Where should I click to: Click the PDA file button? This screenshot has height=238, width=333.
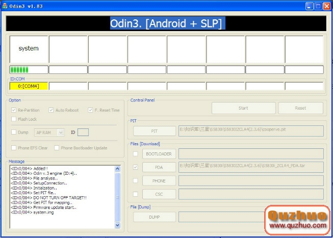(159, 167)
